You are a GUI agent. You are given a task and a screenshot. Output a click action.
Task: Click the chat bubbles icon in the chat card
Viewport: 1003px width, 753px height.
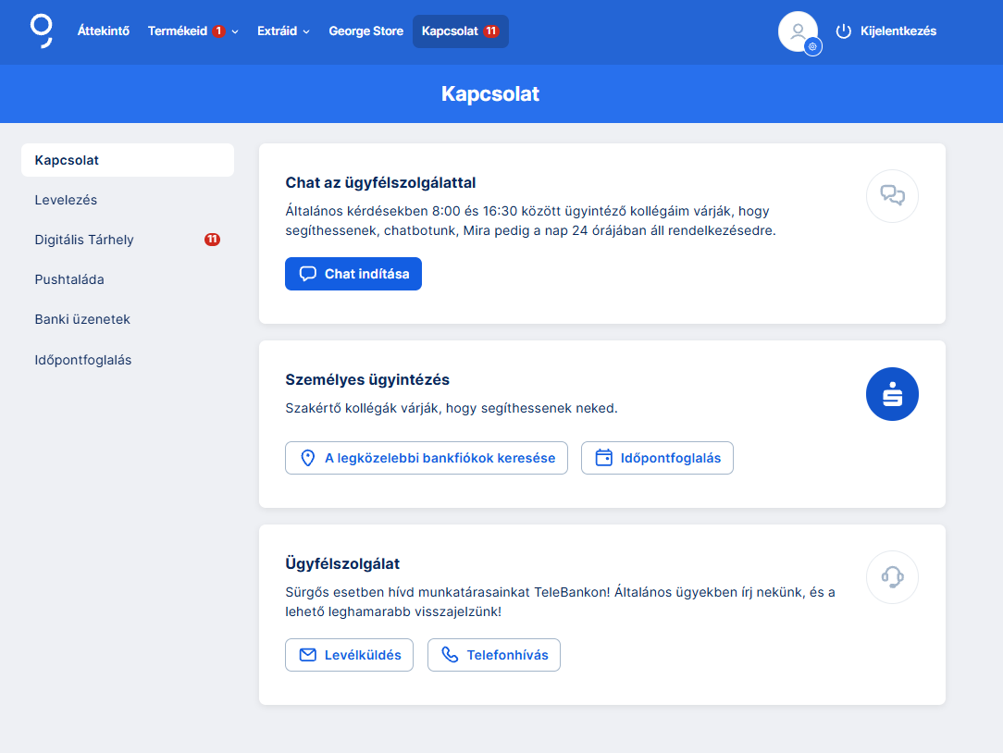pos(892,195)
